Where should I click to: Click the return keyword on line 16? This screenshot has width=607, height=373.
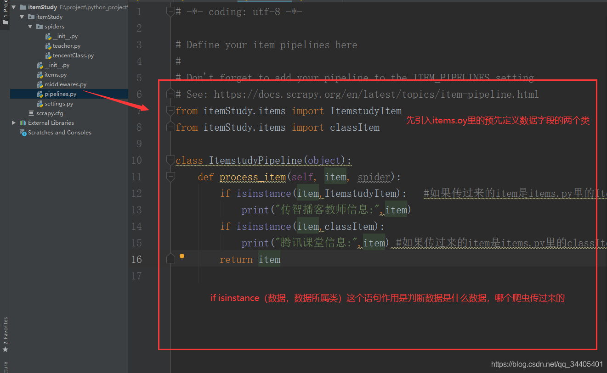pos(236,260)
